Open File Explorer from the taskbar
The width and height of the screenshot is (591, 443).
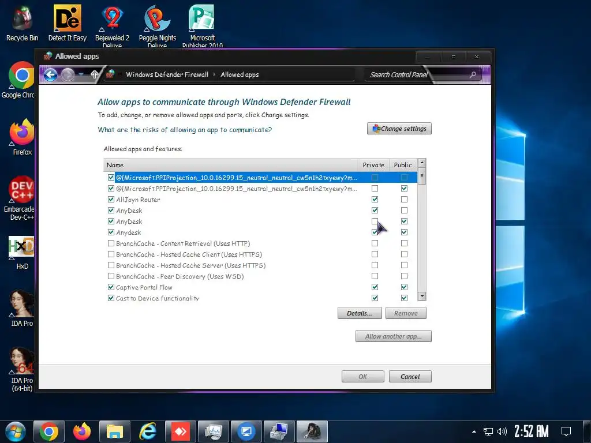pos(115,431)
